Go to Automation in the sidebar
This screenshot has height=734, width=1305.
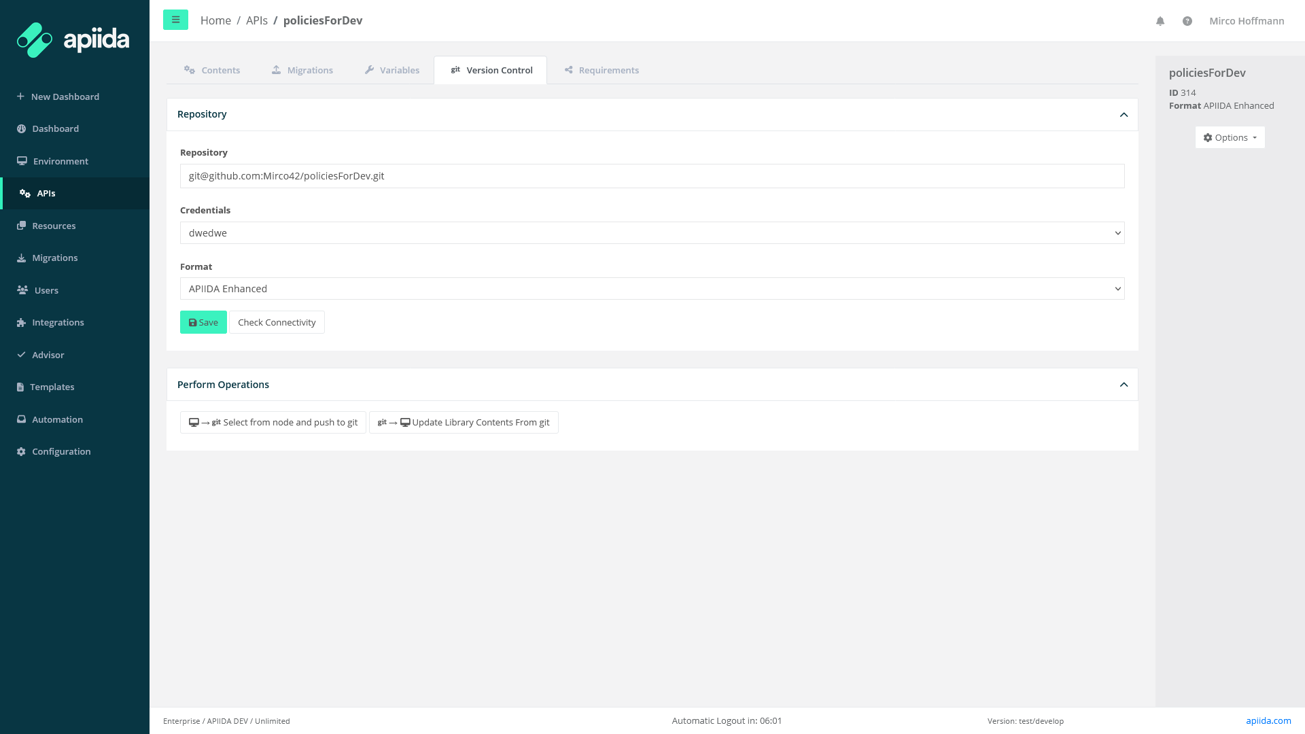pos(57,419)
